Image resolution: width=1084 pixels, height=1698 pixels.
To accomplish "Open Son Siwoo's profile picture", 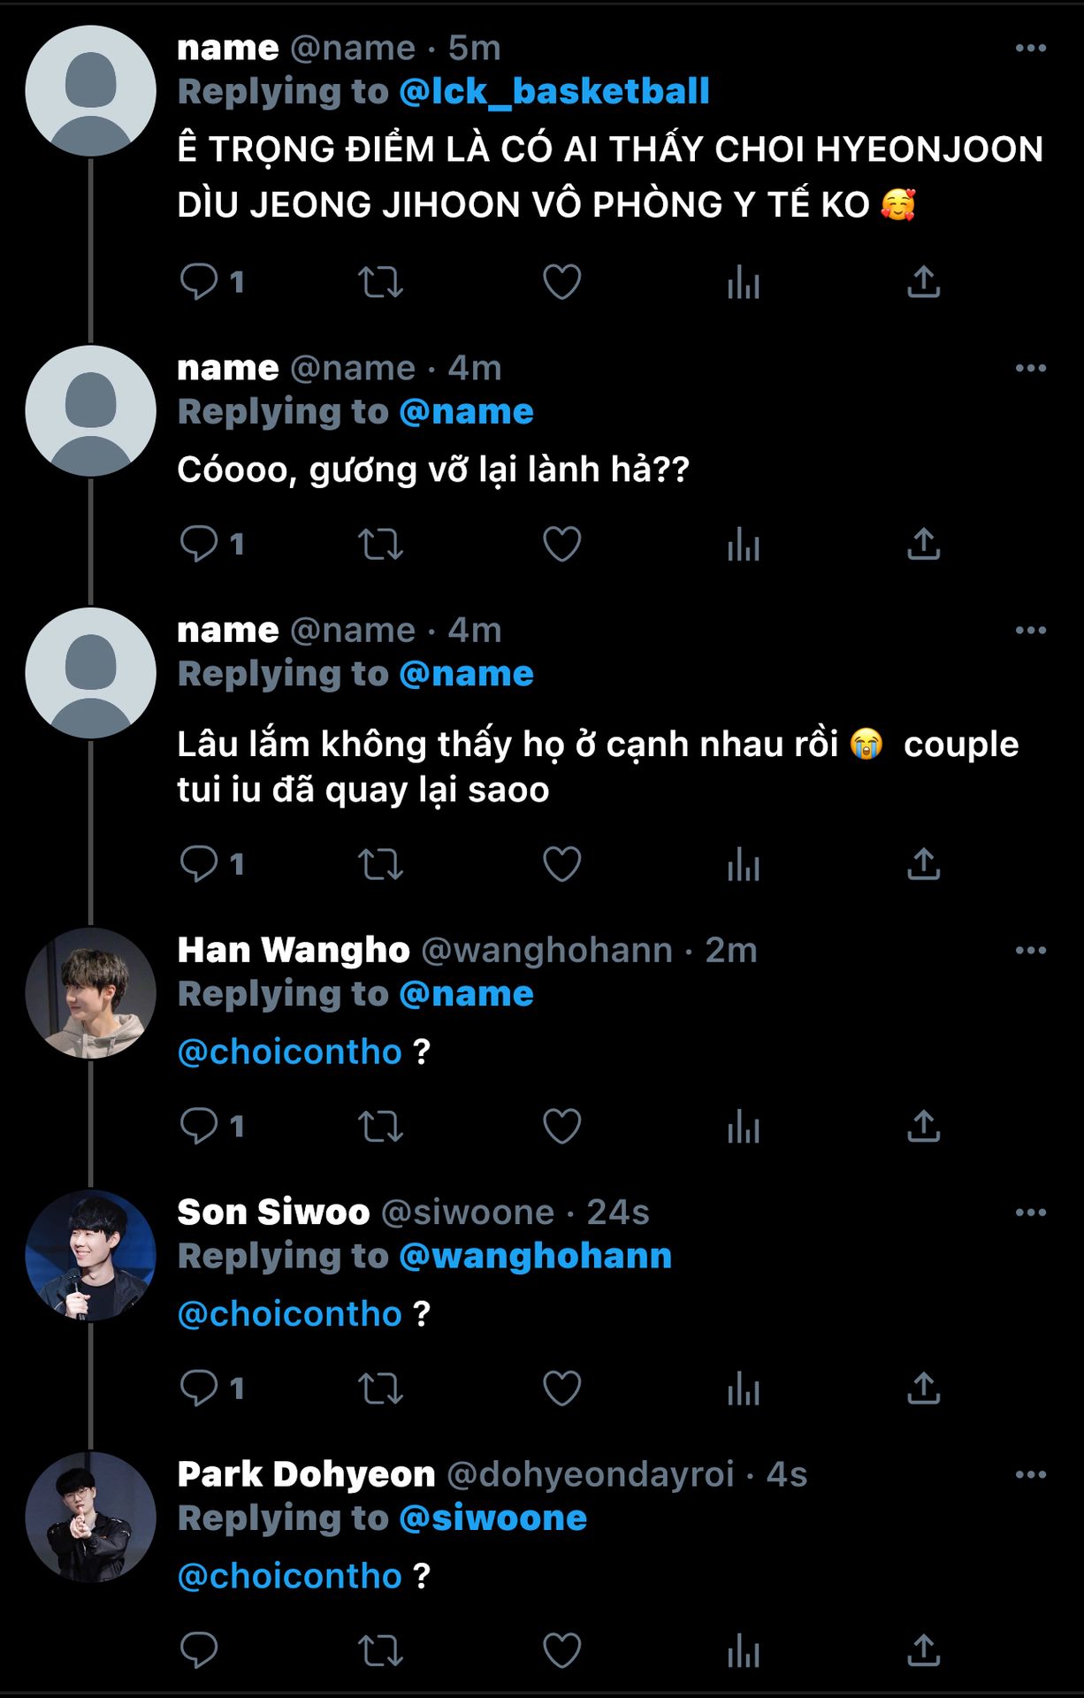I will [90, 1255].
